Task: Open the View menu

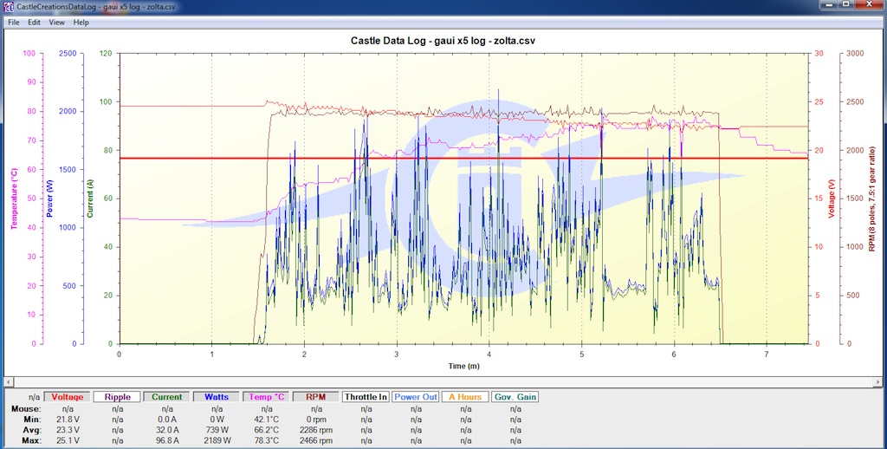Action: click(x=56, y=23)
